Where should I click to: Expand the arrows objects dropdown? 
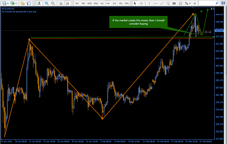point(190,3)
